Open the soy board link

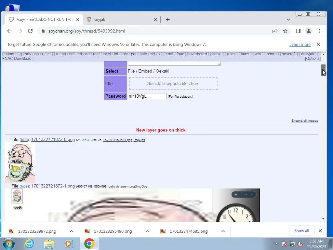(28, 54)
